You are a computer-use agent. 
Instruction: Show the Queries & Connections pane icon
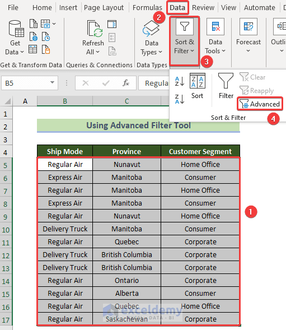click(x=112, y=24)
